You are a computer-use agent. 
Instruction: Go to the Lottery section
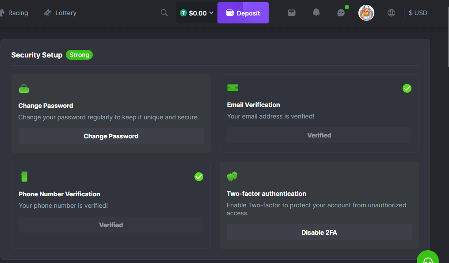click(60, 13)
